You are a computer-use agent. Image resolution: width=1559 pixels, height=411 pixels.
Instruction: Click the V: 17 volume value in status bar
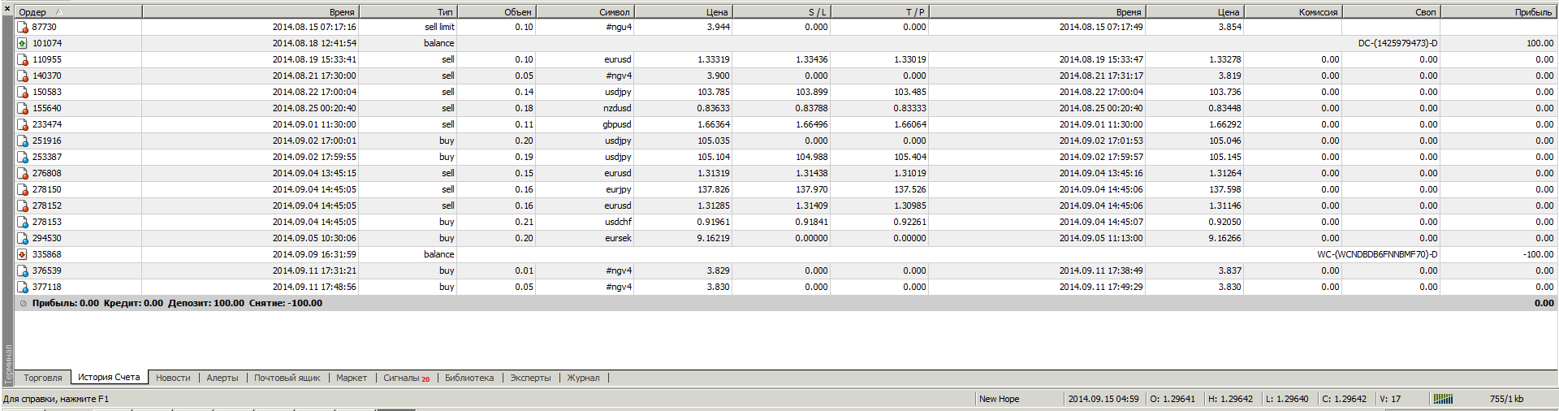click(1390, 399)
